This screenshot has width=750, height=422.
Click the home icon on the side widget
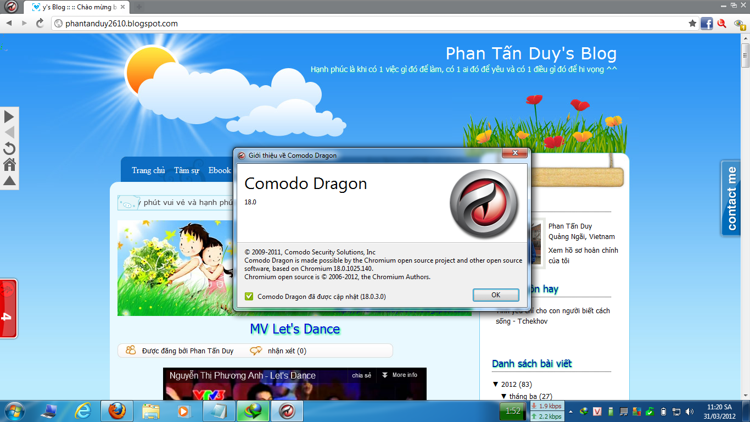[9, 164]
